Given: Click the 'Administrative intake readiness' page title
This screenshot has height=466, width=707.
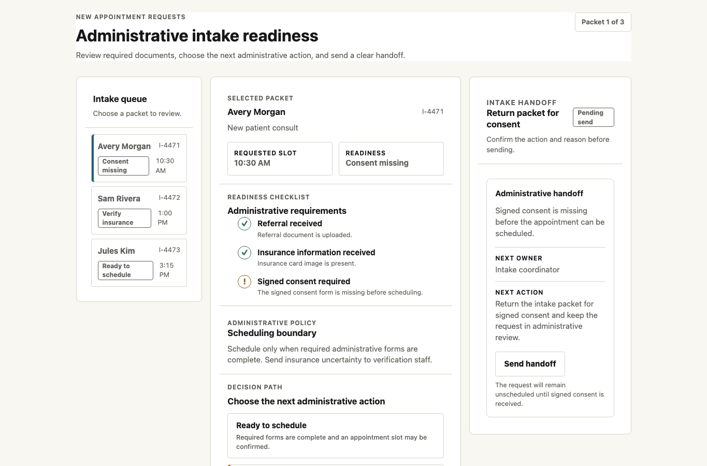Looking at the screenshot, I should click(x=197, y=36).
